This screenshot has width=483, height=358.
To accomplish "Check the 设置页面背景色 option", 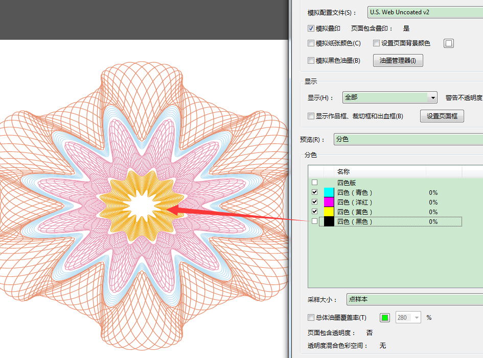I will point(376,43).
